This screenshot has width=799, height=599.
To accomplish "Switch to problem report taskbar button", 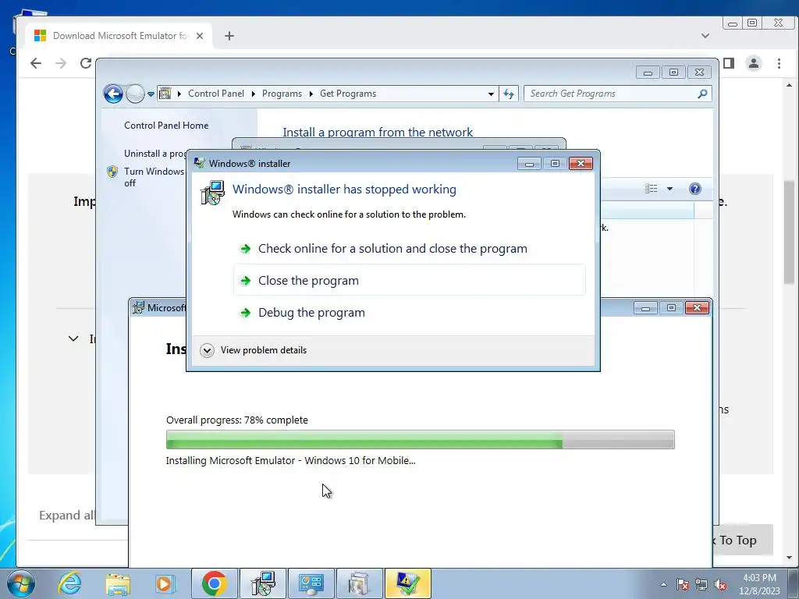I will coord(407,583).
